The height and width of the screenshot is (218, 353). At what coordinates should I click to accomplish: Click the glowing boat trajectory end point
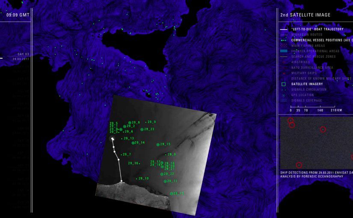tap(113, 139)
